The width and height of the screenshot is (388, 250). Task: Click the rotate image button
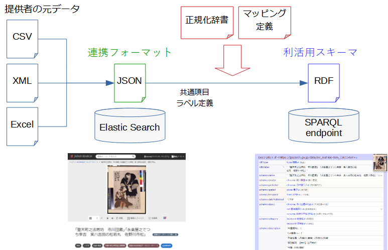(119, 218)
